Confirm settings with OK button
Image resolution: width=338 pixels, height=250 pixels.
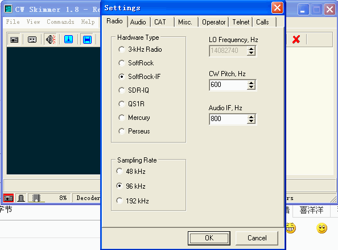point(209,238)
